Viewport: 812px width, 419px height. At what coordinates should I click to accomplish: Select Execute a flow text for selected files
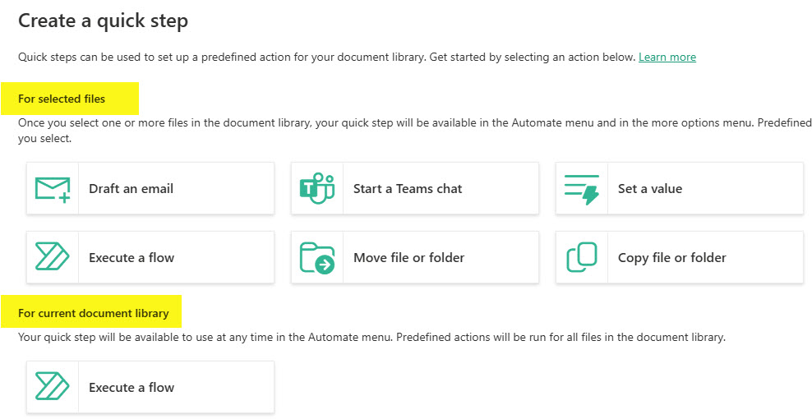[x=131, y=258]
